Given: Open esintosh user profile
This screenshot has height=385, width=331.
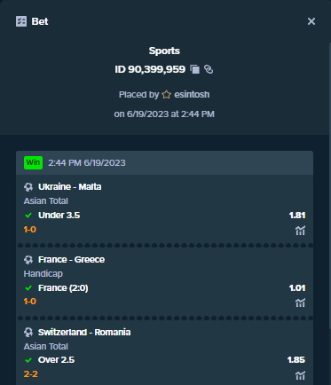Looking at the screenshot, I should [x=192, y=95].
